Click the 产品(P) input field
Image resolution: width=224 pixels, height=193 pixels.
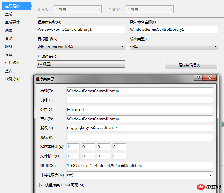click(x=139, y=119)
